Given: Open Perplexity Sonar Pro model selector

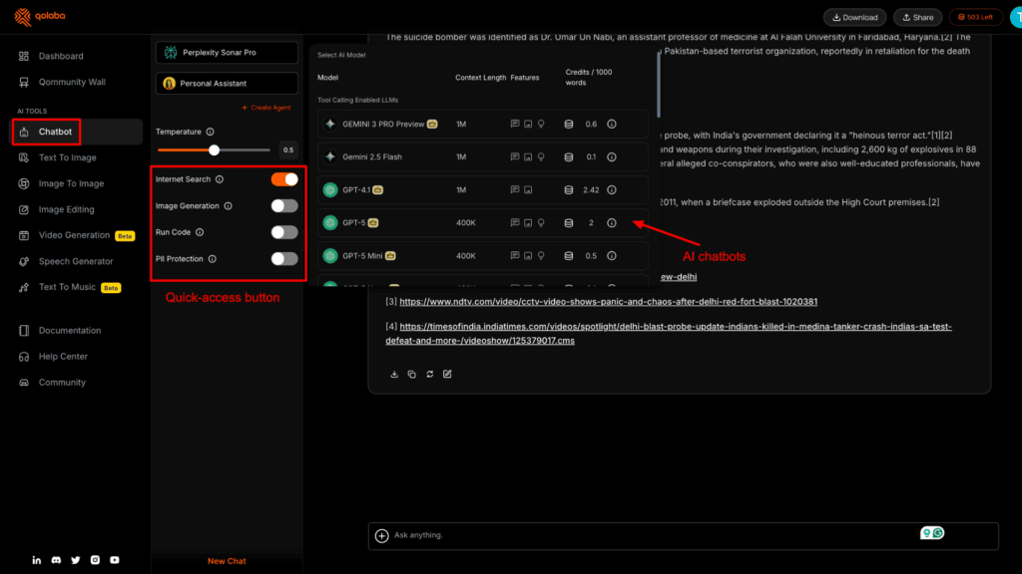Looking at the screenshot, I should tap(227, 52).
